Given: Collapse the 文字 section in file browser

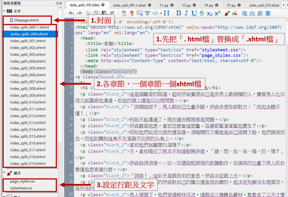Looking at the screenshot, I should tap(4, 11).
